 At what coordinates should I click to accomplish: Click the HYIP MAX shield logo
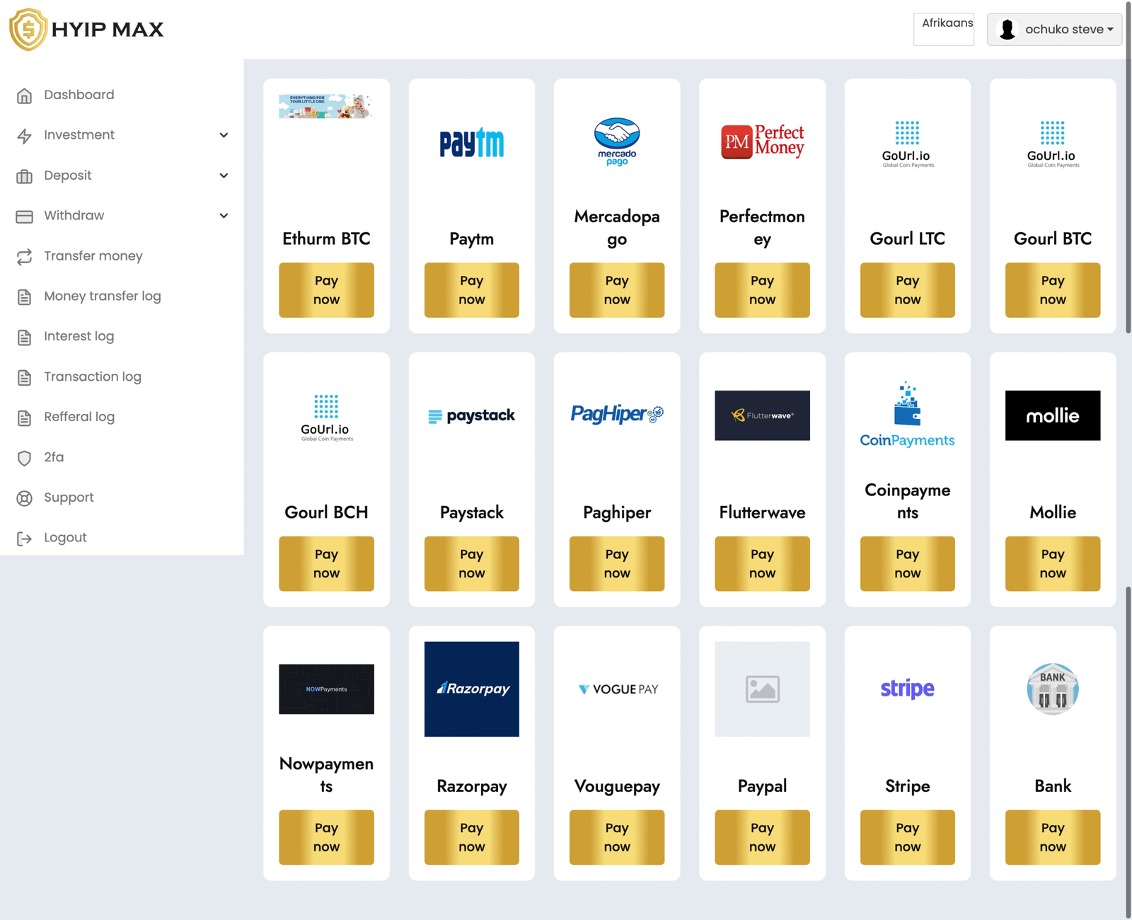click(x=28, y=29)
